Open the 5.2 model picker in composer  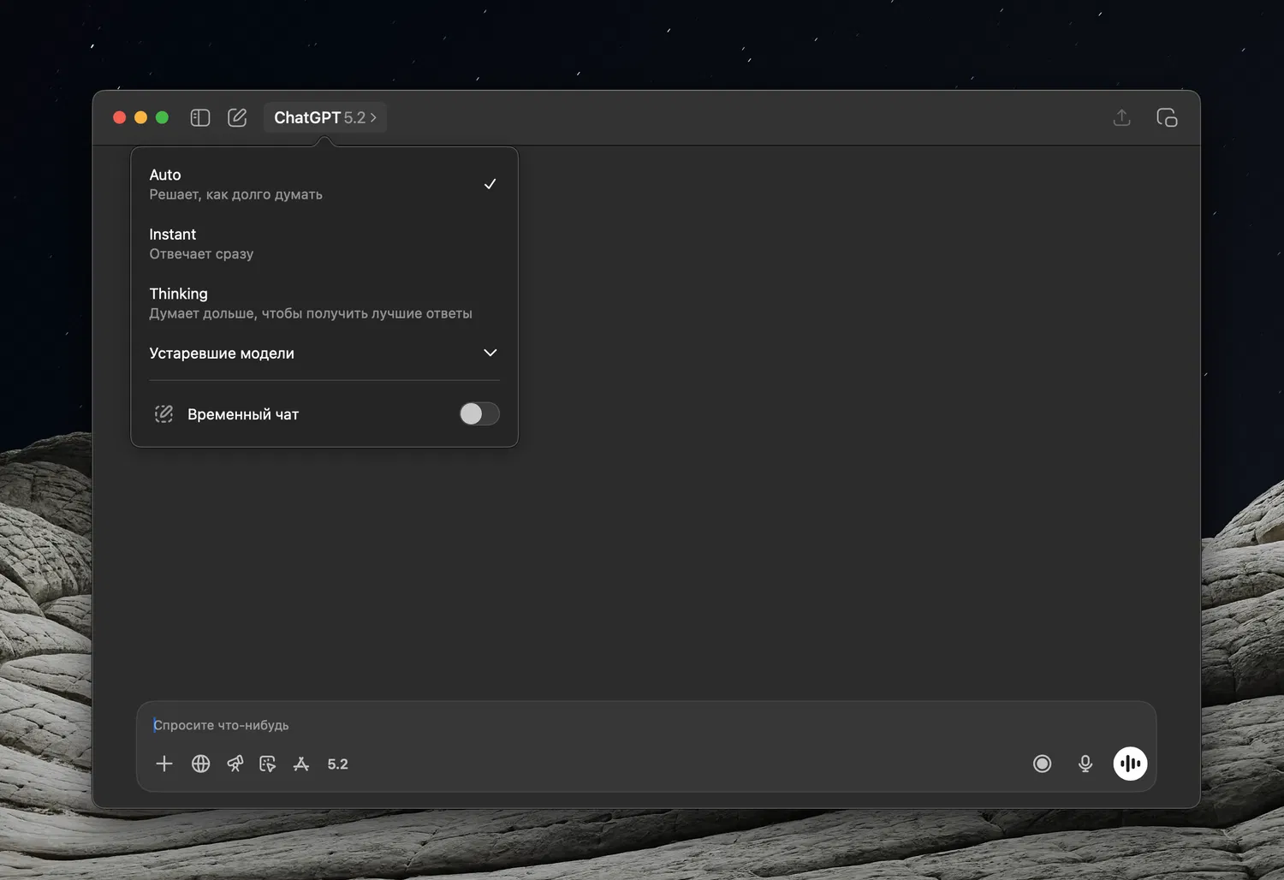pyautogui.click(x=338, y=764)
